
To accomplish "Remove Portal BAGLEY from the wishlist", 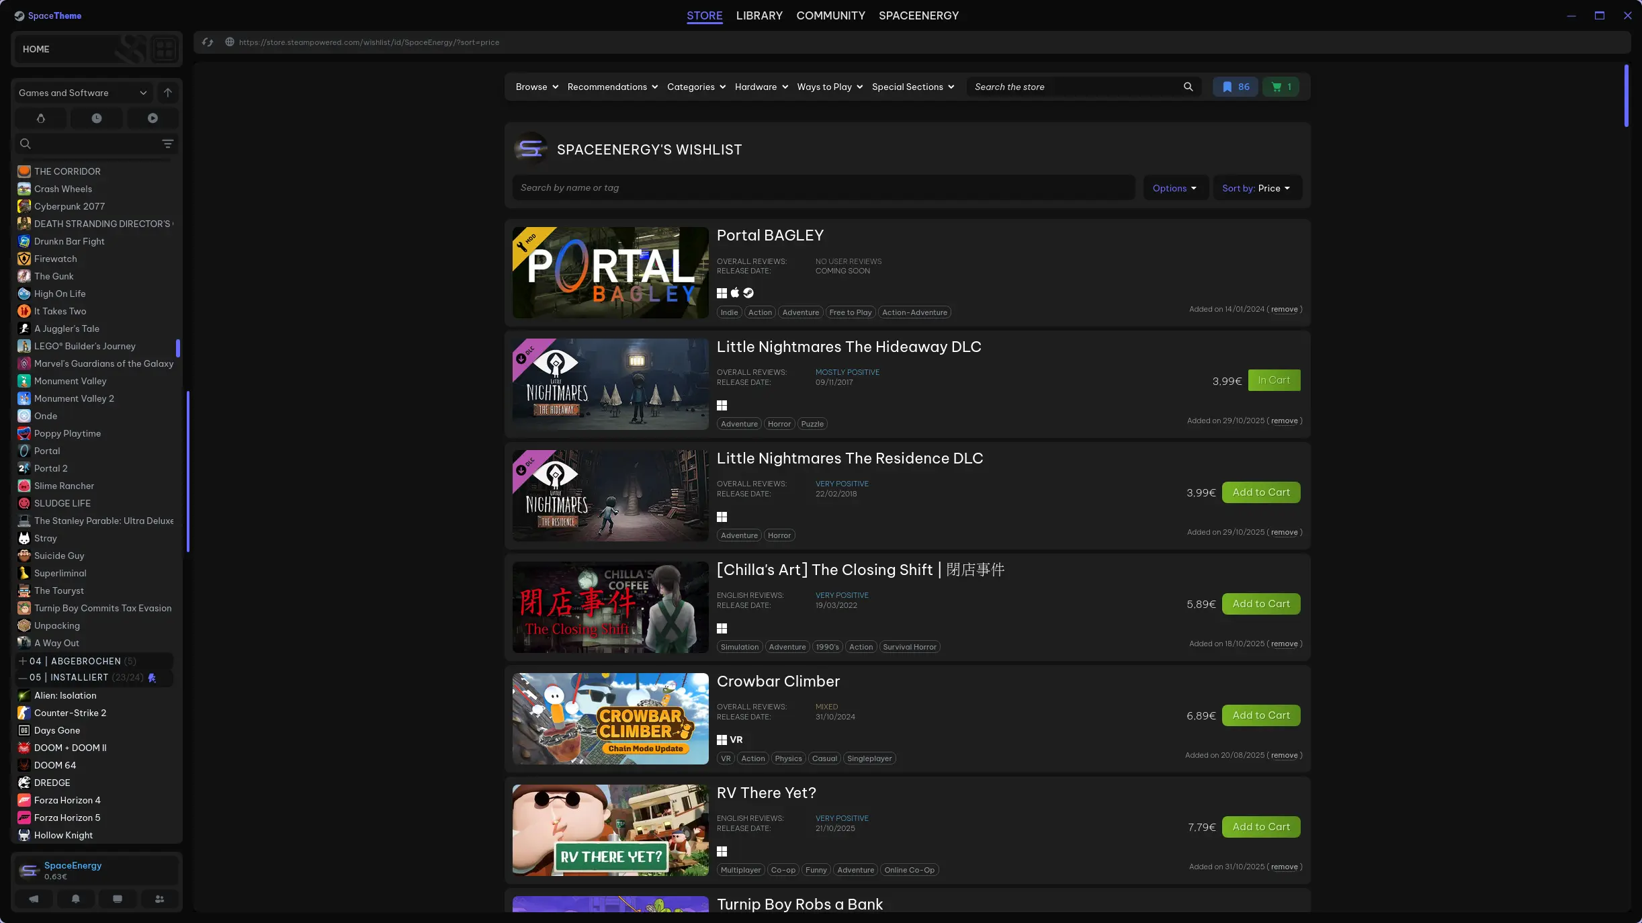I will point(1284,310).
